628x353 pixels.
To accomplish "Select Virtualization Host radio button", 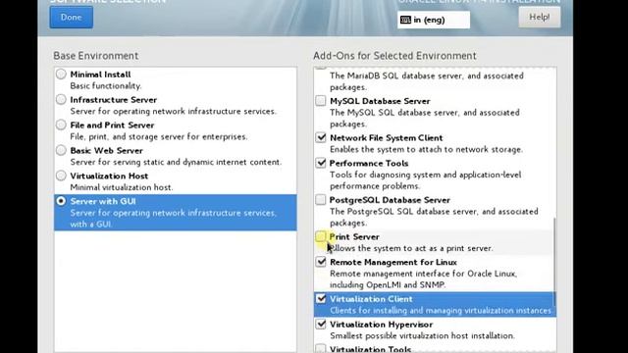I will coord(61,176).
